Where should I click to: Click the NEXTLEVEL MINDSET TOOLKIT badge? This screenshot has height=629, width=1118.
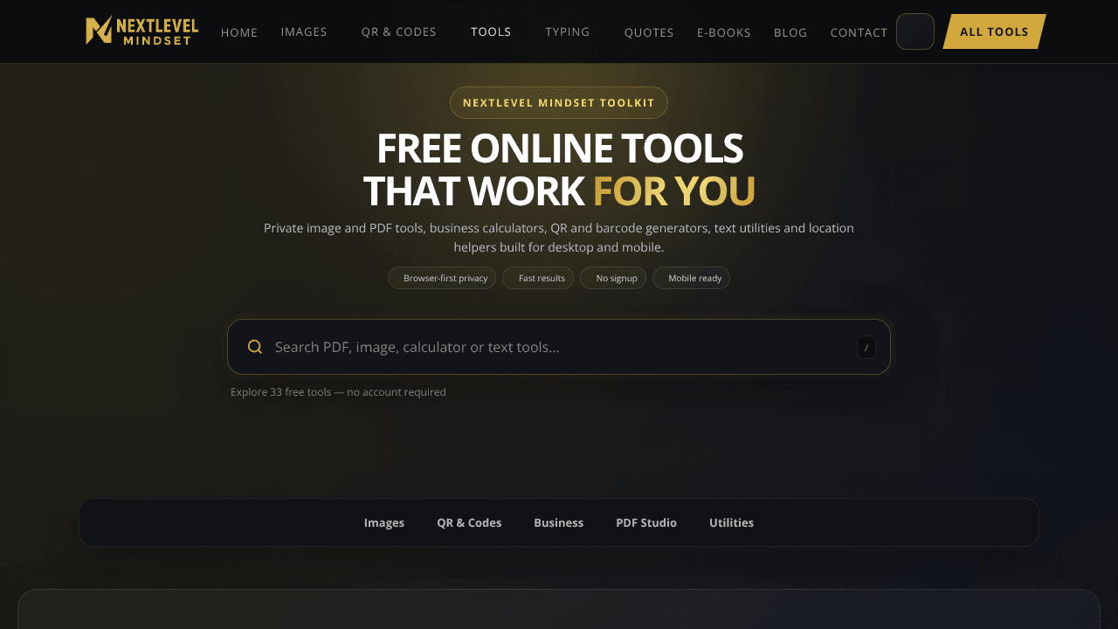pyautogui.click(x=559, y=102)
